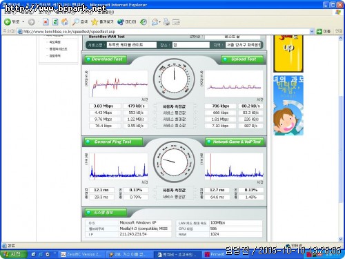Click the 장소 input field
Image resolution: width=345 pixels, height=259 pixels.
191,45
